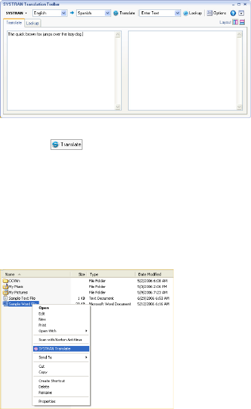Click inside the empty translation output pane

pos(182,71)
